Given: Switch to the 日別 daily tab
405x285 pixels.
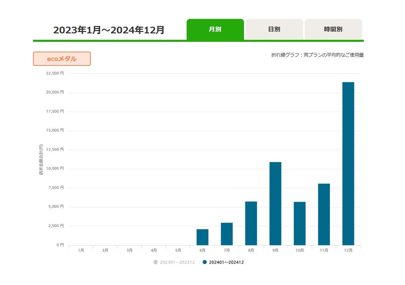Looking at the screenshot, I should click(x=274, y=29).
